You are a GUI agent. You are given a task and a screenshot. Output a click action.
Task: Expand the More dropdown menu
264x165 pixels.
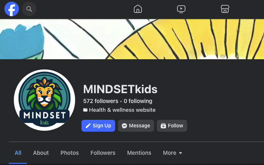coord(172,153)
